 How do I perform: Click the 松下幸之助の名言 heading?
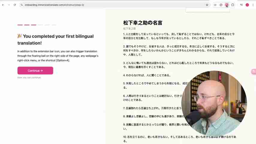[143, 23]
